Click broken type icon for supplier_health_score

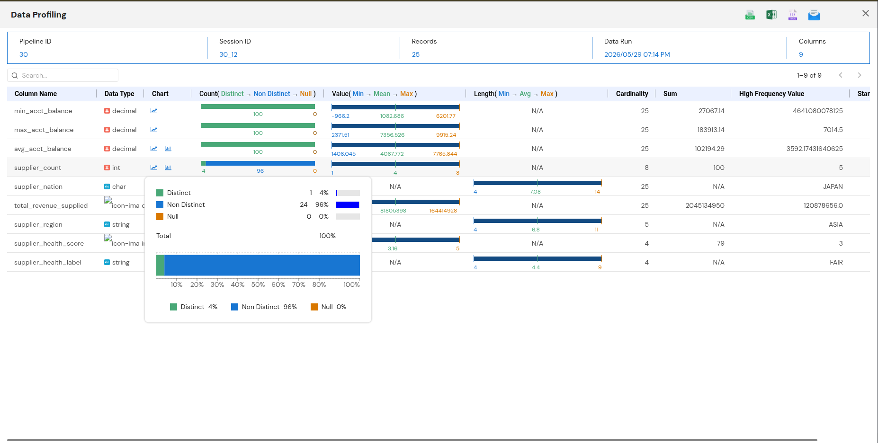point(108,238)
